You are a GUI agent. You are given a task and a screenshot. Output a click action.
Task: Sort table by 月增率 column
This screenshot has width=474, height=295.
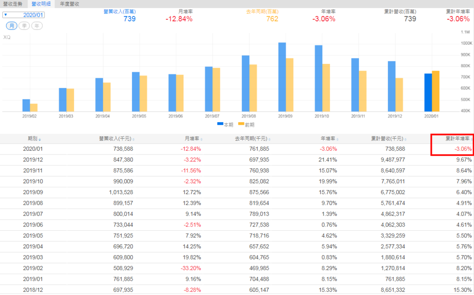pos(193,139)
